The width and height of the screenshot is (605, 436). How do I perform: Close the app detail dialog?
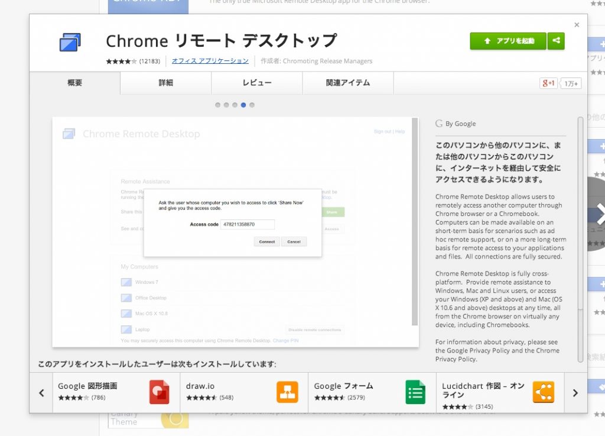[577, 25]
